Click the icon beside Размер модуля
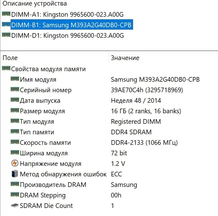This screenshot has height=216, width=218. pyautogui.click(x=15, y=110)
